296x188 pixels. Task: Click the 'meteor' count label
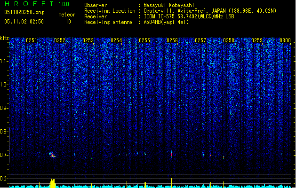coord(67,15)
